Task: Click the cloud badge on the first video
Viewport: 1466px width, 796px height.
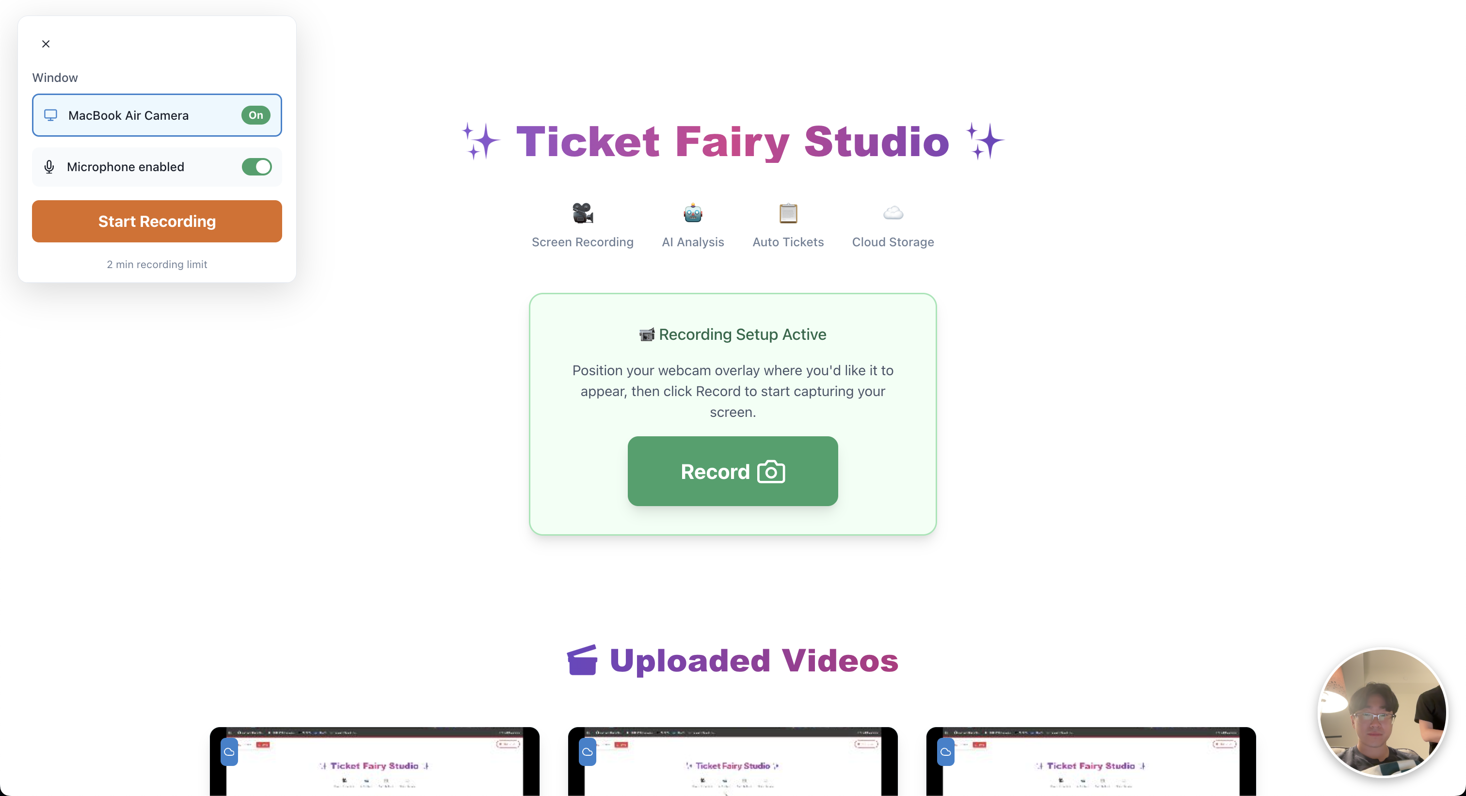Action: (229, 751)
